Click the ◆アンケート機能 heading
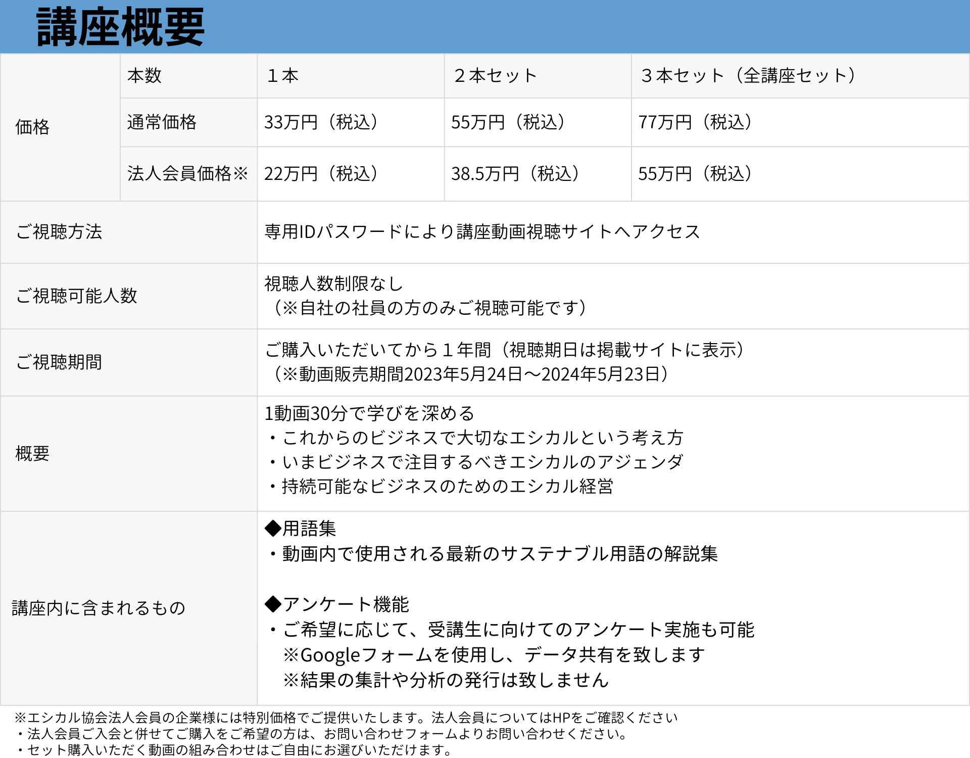Viewport: 970px width, 758px height. click(x=337, y=604)
